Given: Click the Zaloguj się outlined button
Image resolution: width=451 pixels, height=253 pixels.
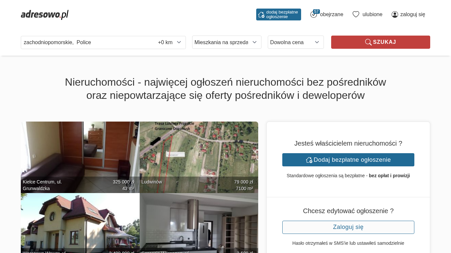Looking at the screenshot, I should 348,227.
